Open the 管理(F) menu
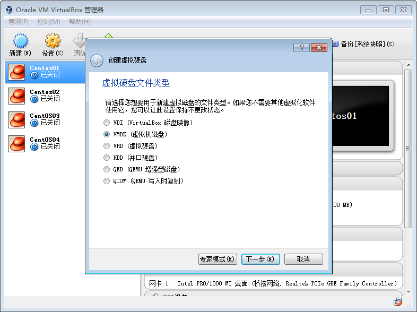This screenshot has width=417, height=312. point(19,22)
